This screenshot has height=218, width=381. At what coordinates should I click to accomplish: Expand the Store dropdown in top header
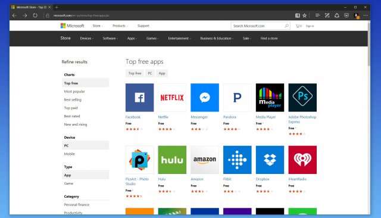(x=98, y=26)
